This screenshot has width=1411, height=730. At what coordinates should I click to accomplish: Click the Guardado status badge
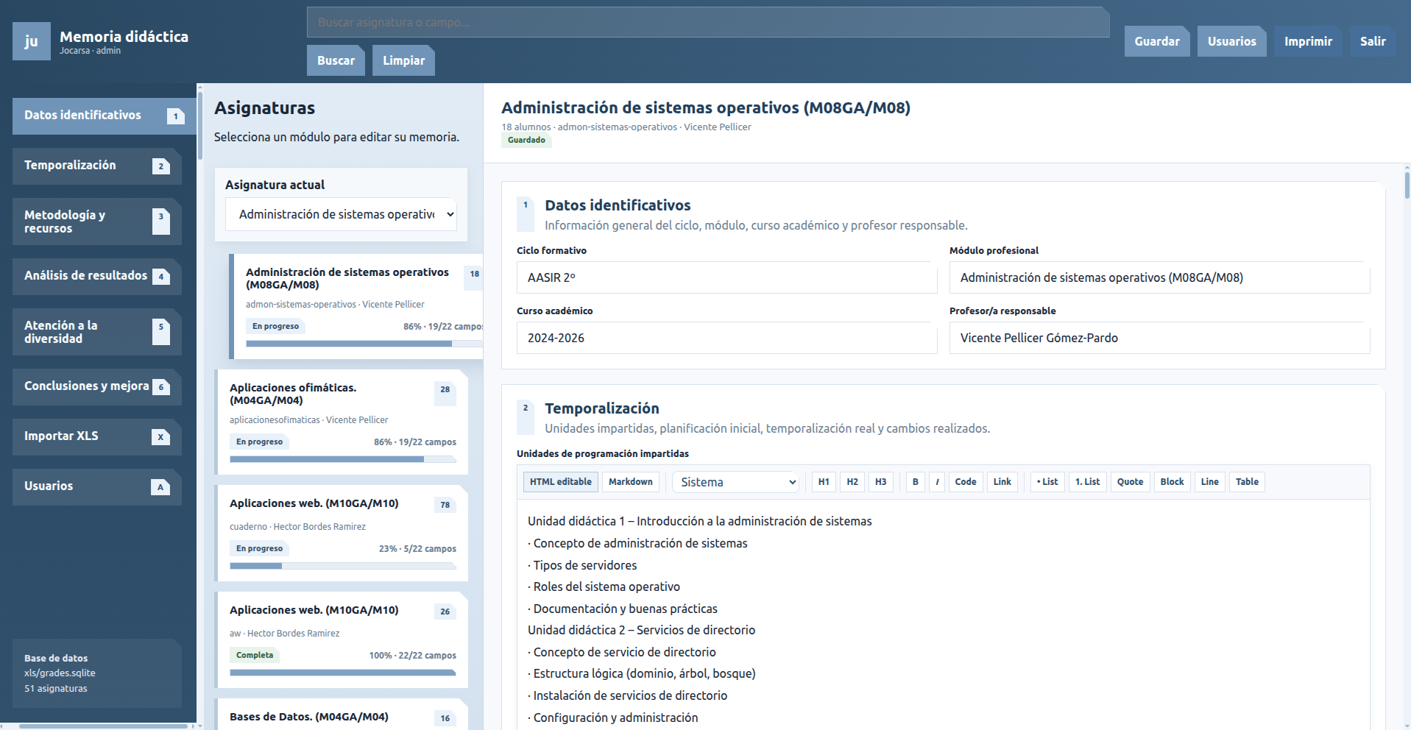526,140
